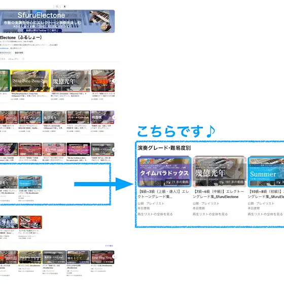Open the 動画を管理 button
The width and height of the screenshot is (284, 284).
(19, 53)
